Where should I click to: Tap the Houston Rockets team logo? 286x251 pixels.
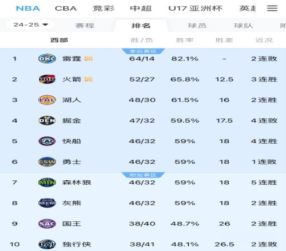tap(47, 79)
